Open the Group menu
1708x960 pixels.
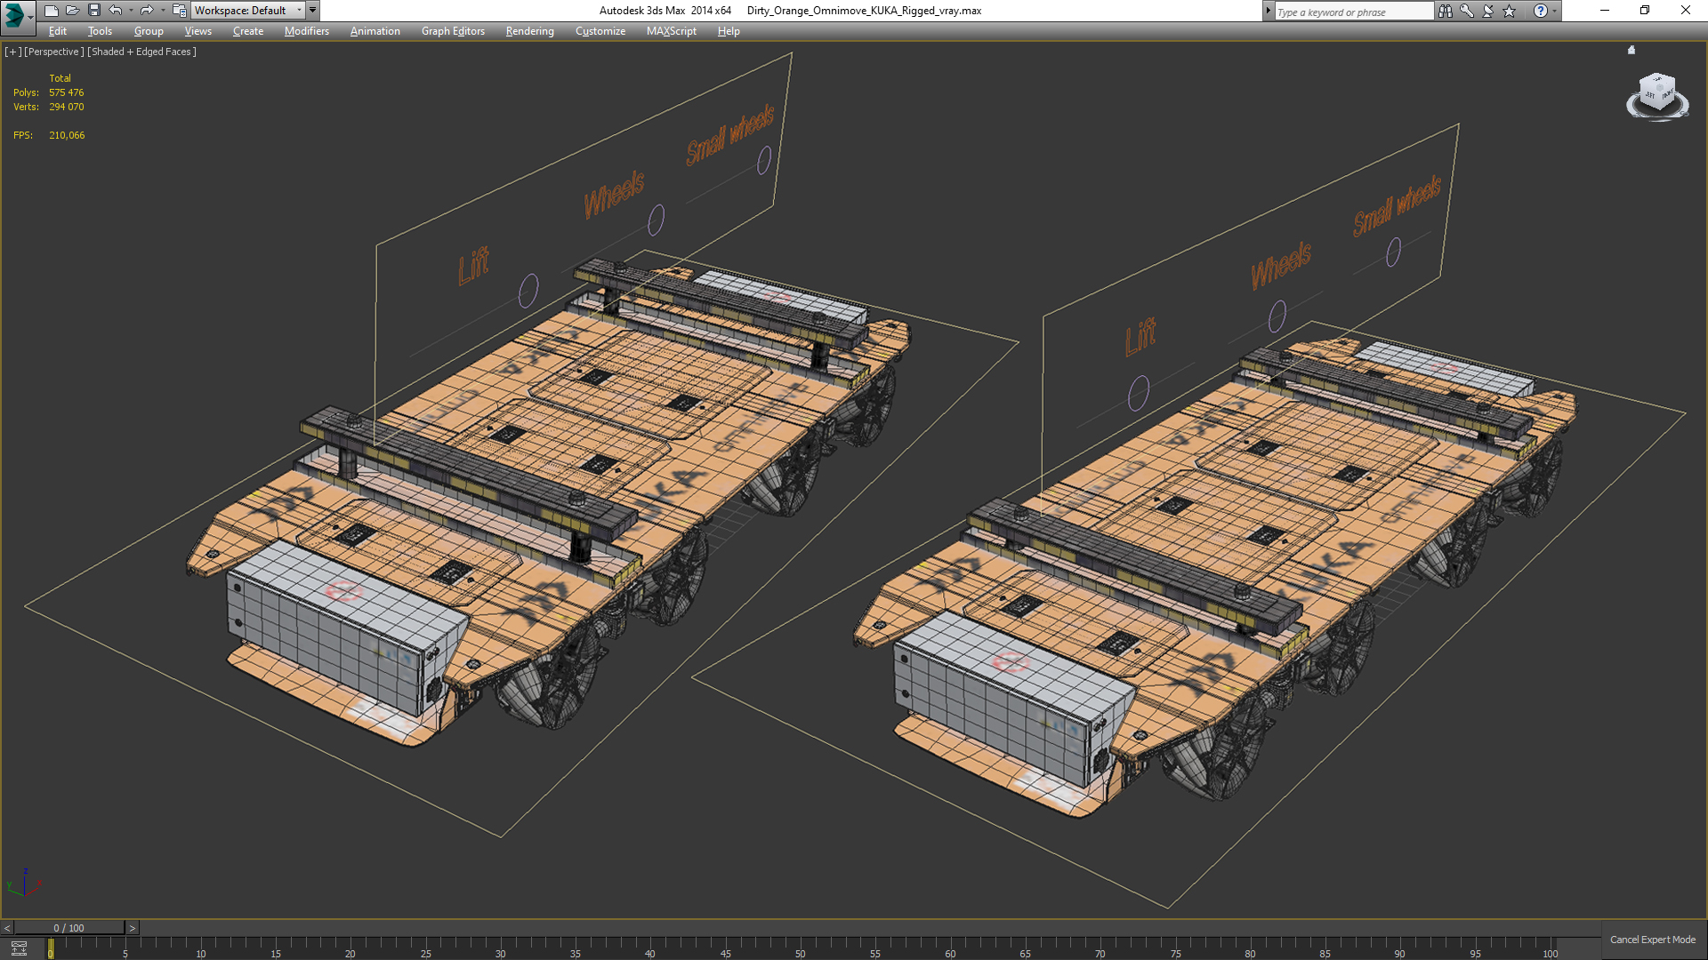[x=149, y=31]
